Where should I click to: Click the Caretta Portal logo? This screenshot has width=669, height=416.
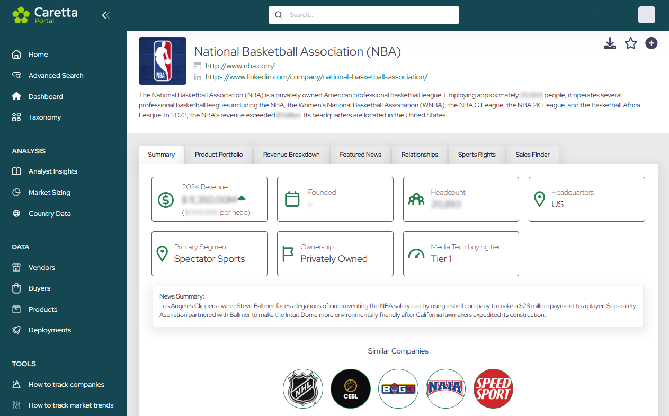(45, 15)
